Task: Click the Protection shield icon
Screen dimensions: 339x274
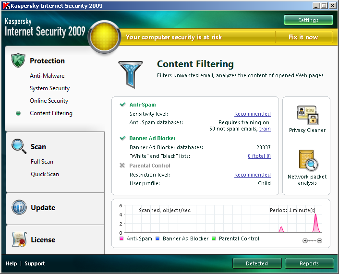Action: 18,60
